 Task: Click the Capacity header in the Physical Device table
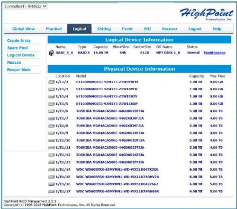[197, 76]
